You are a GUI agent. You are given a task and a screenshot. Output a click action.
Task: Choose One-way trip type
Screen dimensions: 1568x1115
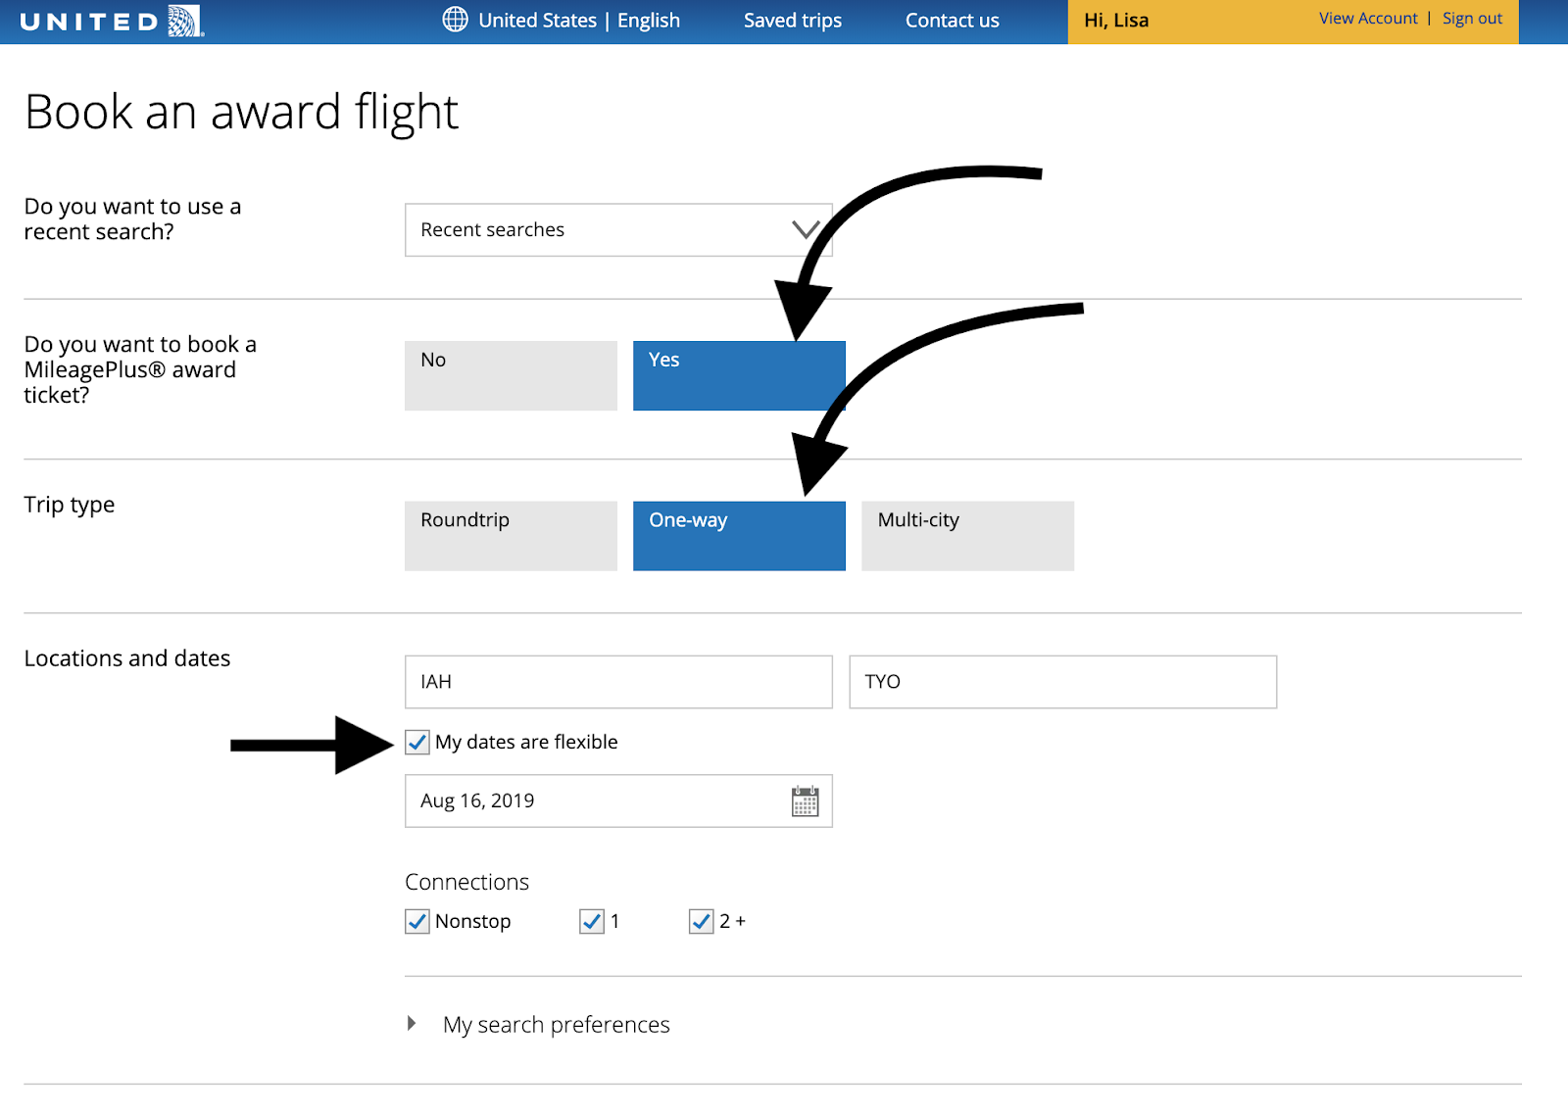739,536
